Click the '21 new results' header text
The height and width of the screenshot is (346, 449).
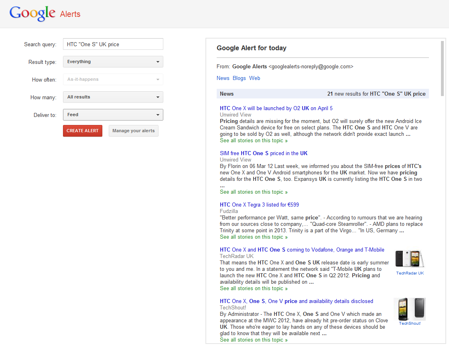click(376, 94)
